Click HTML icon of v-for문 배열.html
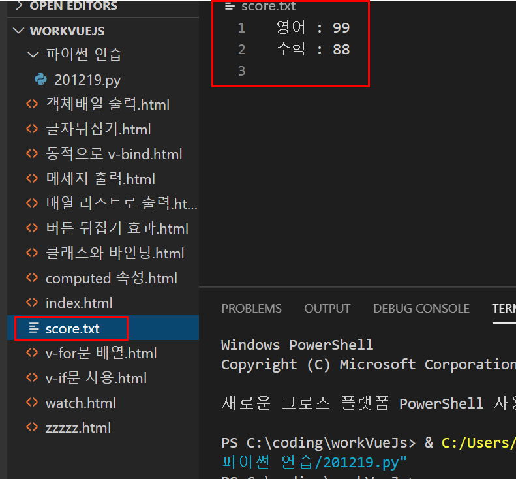 coord(32,352)
